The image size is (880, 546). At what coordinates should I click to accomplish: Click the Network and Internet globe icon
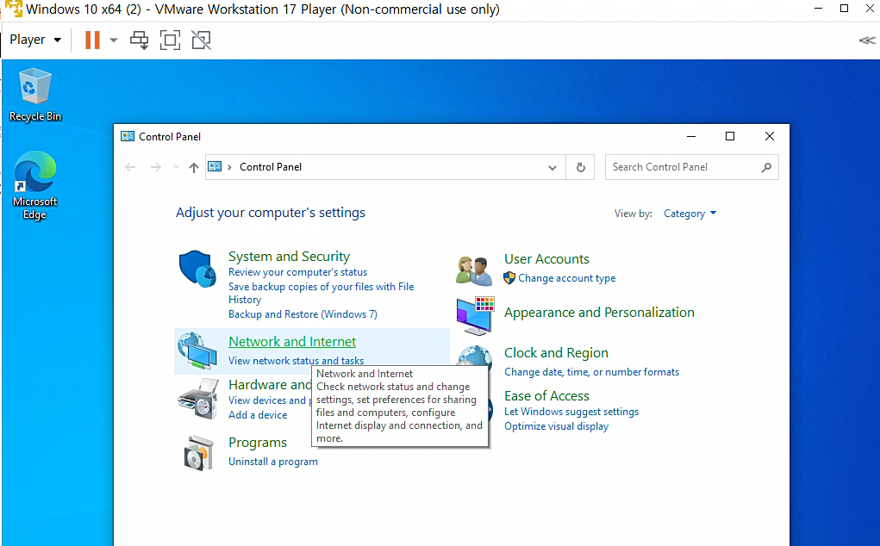coord(197,351)
